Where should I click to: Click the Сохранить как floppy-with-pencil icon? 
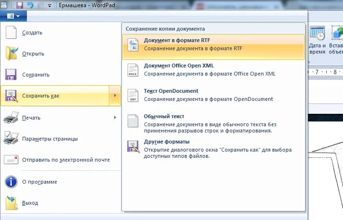[11, 96]
